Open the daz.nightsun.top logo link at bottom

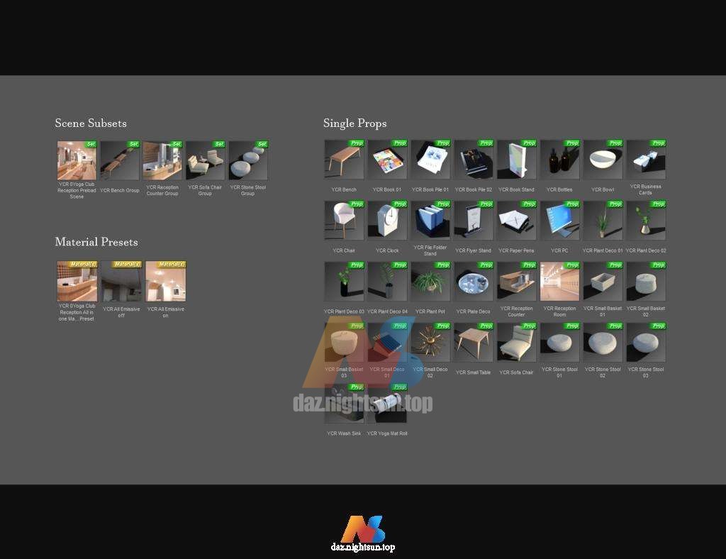[x=363, y=533]
